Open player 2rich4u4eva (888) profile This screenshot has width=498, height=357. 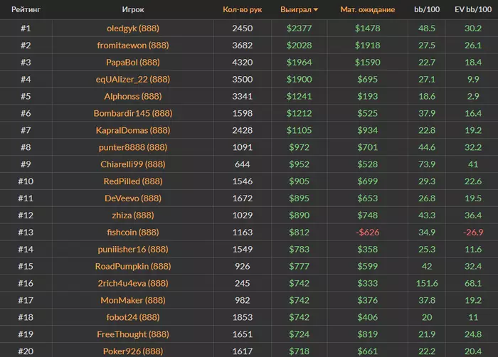click(x=133, y=283)
